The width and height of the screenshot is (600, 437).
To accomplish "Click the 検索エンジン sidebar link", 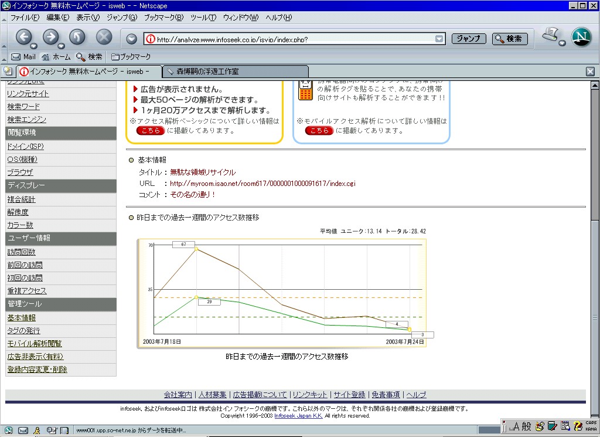I will (x=27, y=120).
